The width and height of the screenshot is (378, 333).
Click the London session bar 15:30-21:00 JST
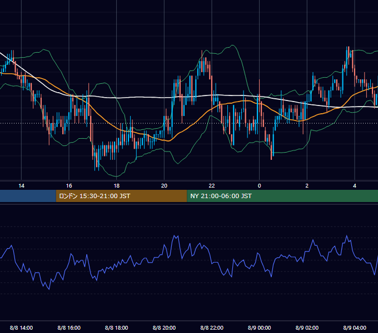(122, 196)
